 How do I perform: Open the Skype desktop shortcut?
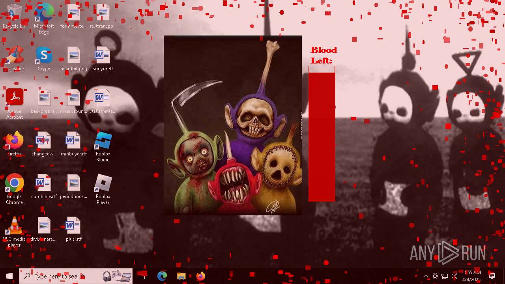click(44, 59)
